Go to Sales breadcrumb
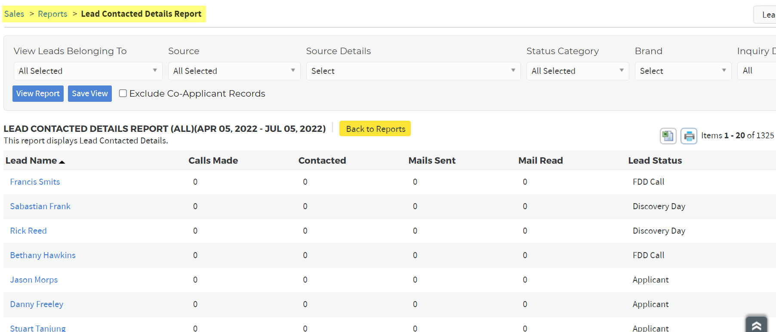Image resolution: width=776 pixels, height=332 pixels. tap(14, 14)
